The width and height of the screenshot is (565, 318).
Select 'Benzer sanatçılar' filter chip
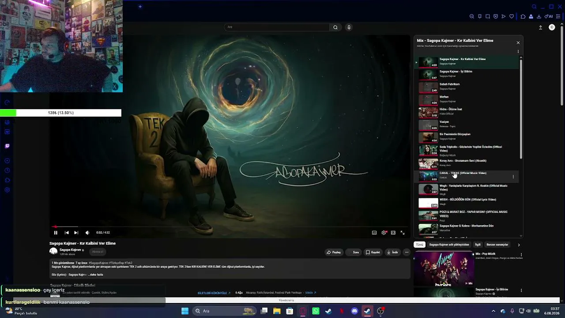click(x=497, y=245)
